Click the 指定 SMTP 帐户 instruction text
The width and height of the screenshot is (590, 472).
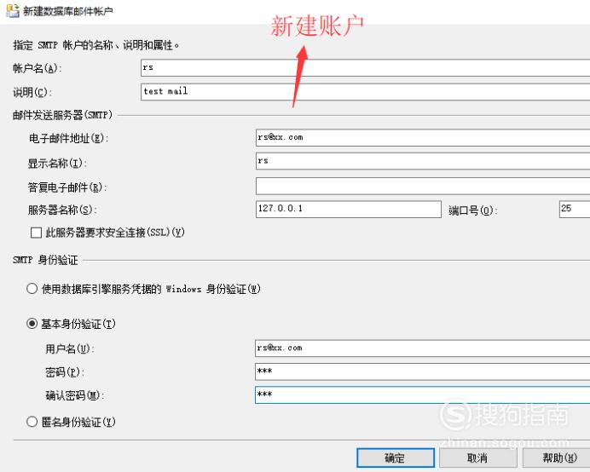96,45
